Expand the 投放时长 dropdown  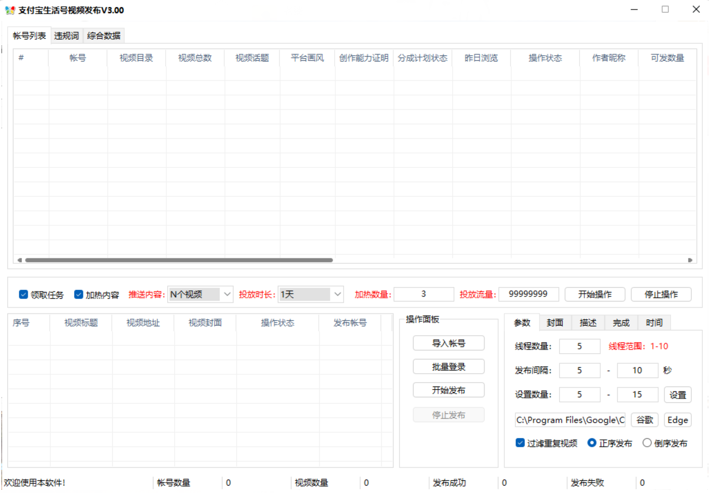pyautogui.click(x=311, y=294)
